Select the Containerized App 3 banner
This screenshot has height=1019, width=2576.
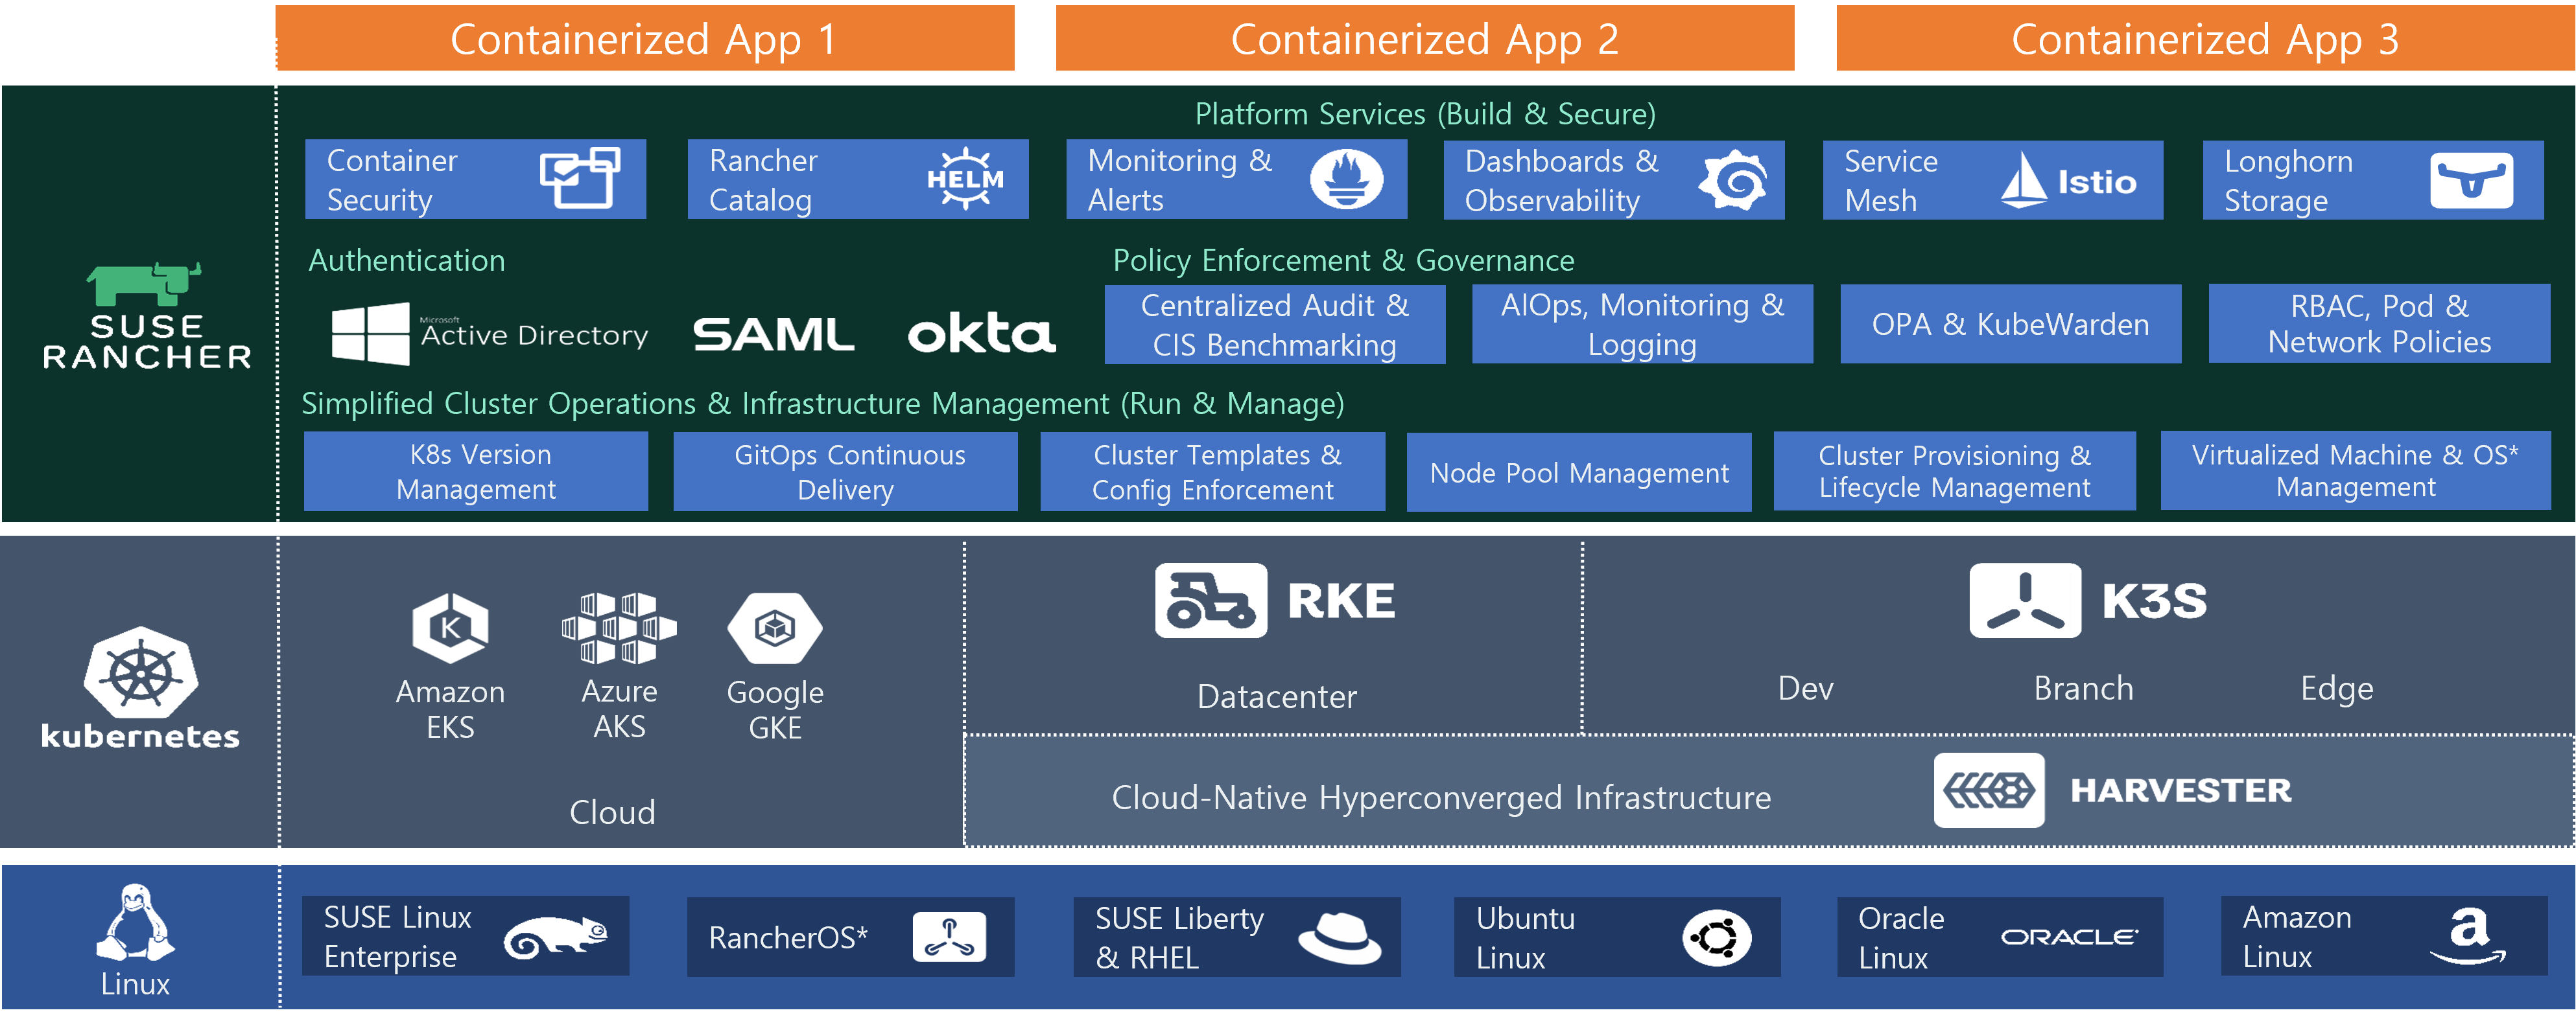(2205, 38)
